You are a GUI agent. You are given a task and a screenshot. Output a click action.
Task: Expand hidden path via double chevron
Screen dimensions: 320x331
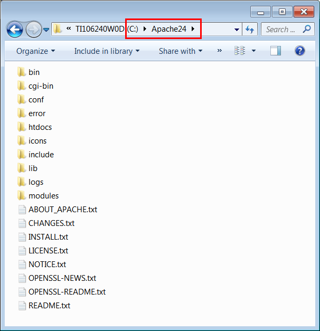click(69, 29)
